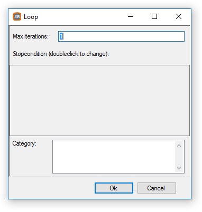Click the Category vertical scrollbar track
Screen dimensions: 202x212
[x=179, y=157]
